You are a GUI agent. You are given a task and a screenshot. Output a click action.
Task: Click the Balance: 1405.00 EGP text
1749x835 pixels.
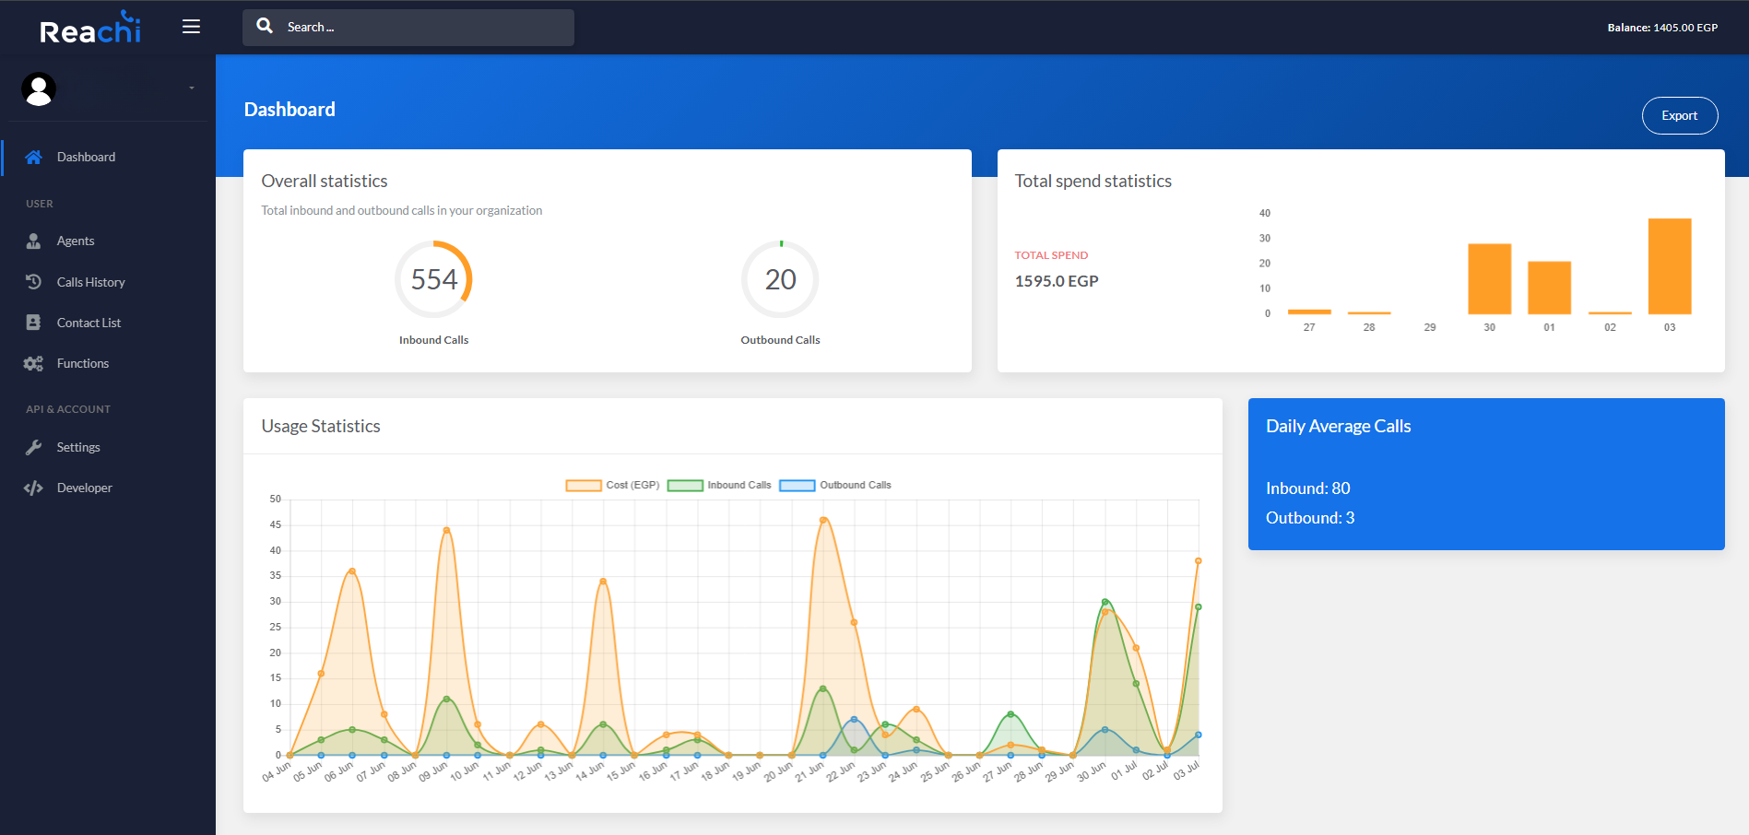pos(1662,28)
